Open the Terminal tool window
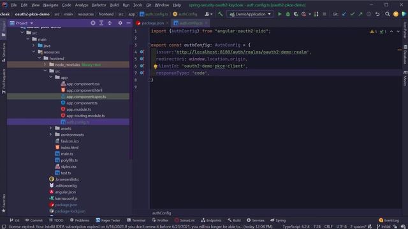Viewport: 408px width, 229px height. click(136, 220)
